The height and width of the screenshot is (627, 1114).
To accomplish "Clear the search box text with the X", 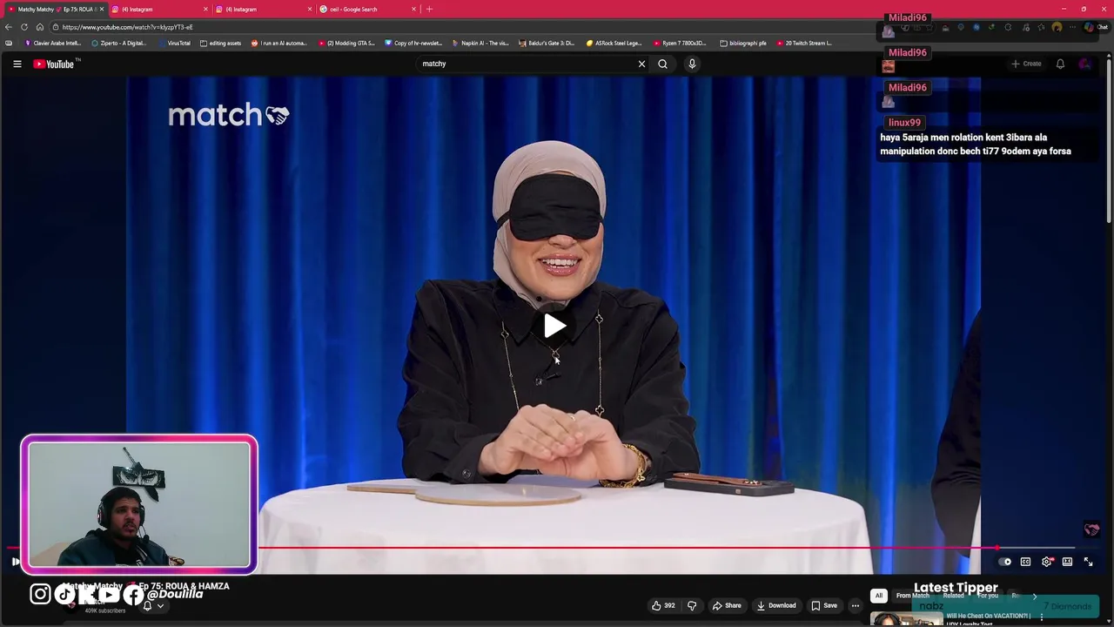I will tap(641, 64).
